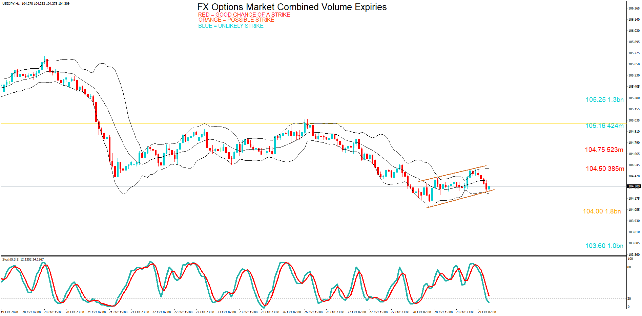
Task: Click the RED = GOOD CHANCE legend line
Action: coord(244,15)
